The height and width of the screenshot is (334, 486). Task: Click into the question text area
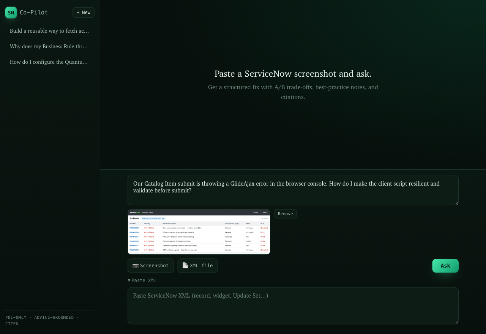[x=293, y=190]
